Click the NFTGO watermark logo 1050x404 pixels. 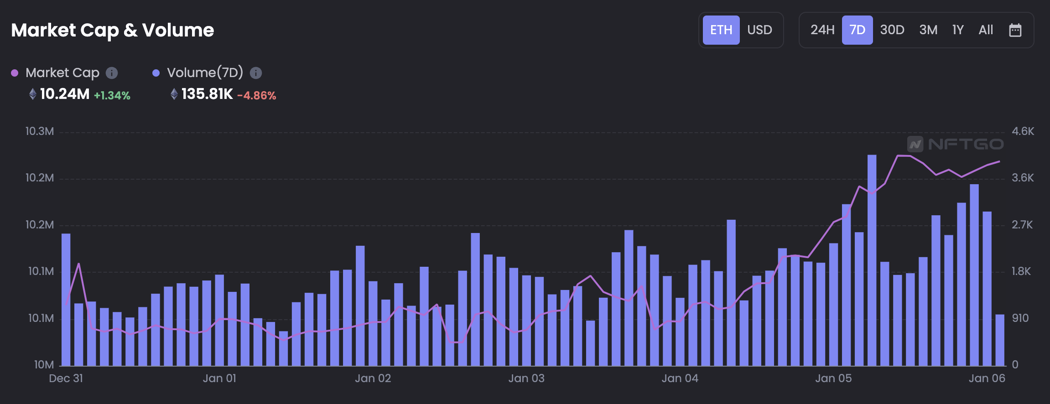click(956, 144)
